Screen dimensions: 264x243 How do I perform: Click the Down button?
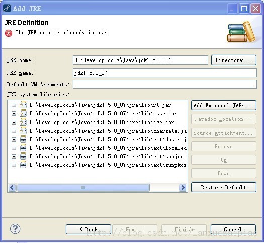(224, 173)
